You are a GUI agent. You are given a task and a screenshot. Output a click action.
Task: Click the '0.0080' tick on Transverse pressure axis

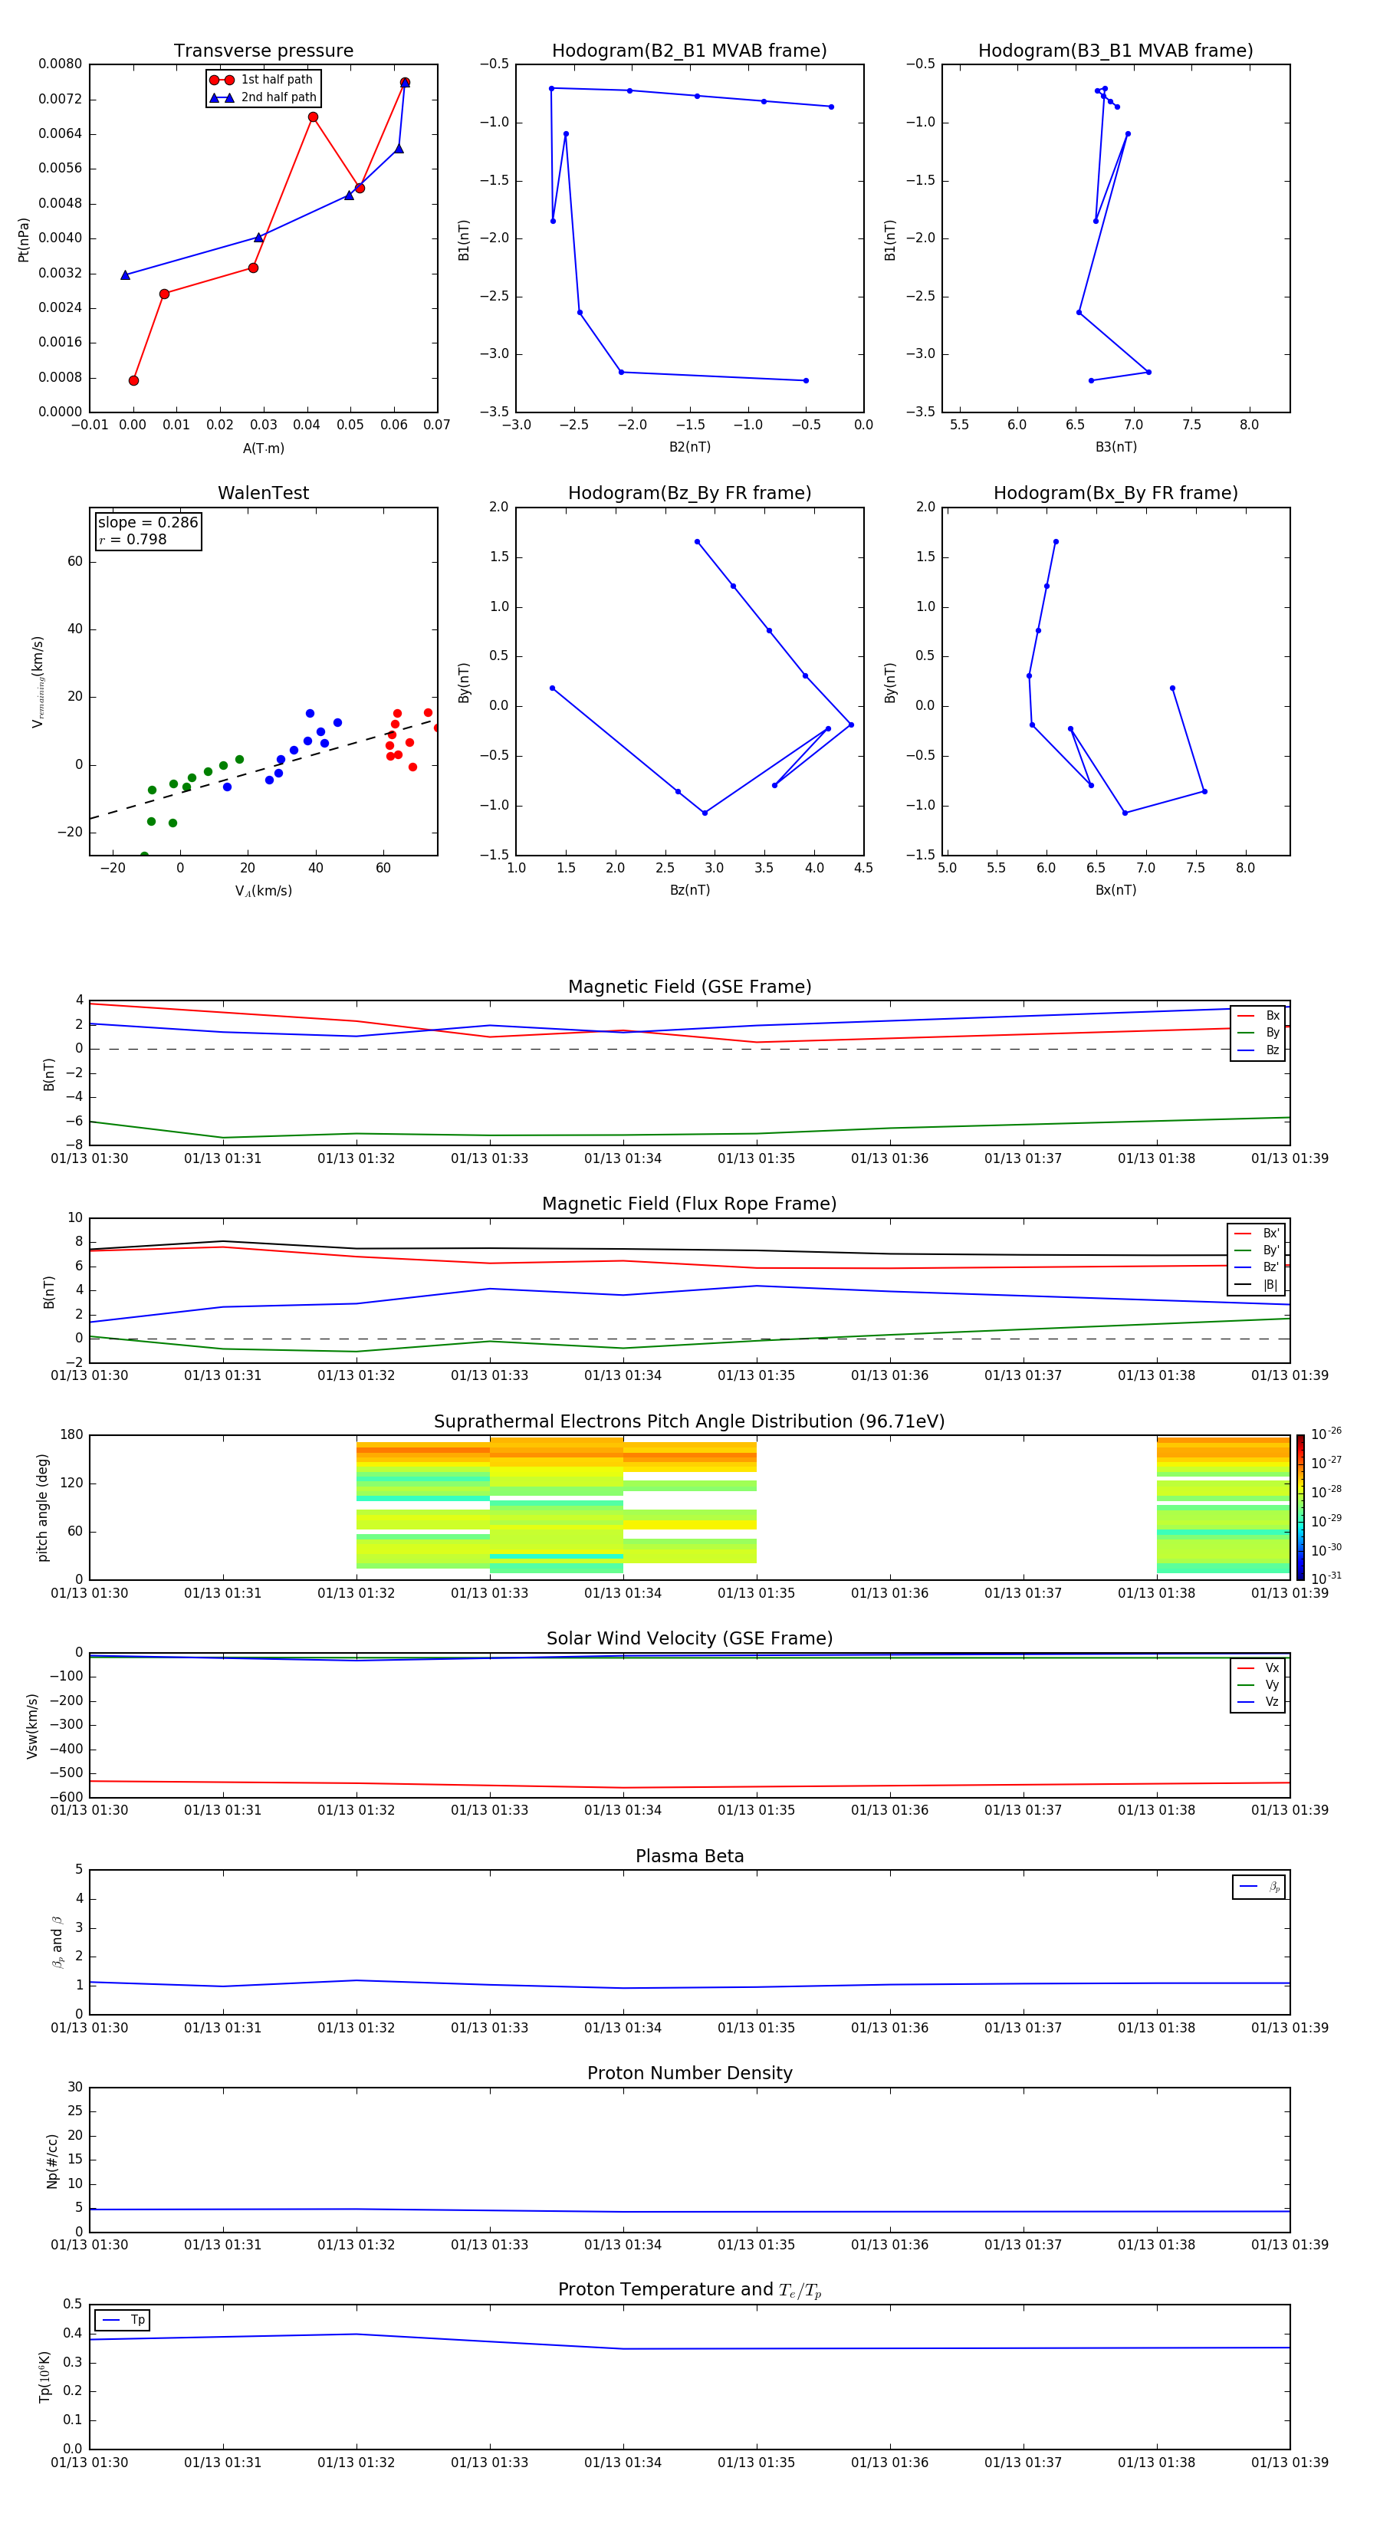point(60,64)
